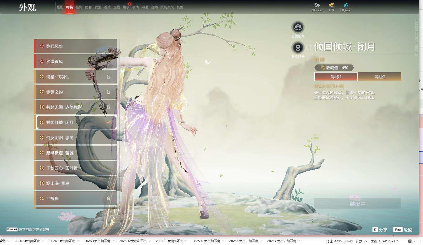Click the free camera view (自由视角) icon
Image resolution: width=423 pixels, height=245 pixels.
(x=298, y=27)
